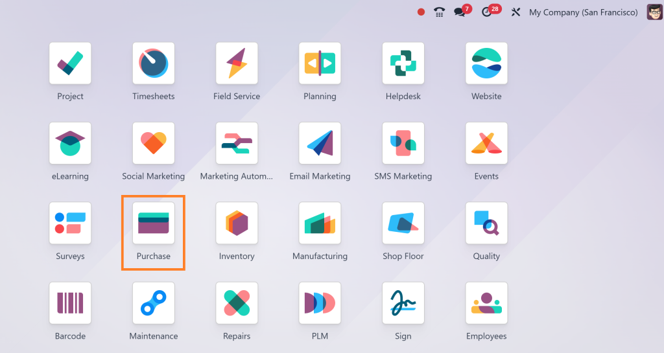Viewport: 664px width, 353px height.
Task: Open the Project app
Action: tap(70, 63)
